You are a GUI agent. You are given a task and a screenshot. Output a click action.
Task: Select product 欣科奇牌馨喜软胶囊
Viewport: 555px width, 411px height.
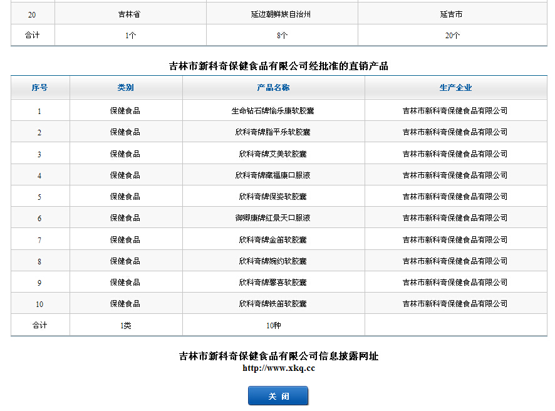(x=273, y=282)
